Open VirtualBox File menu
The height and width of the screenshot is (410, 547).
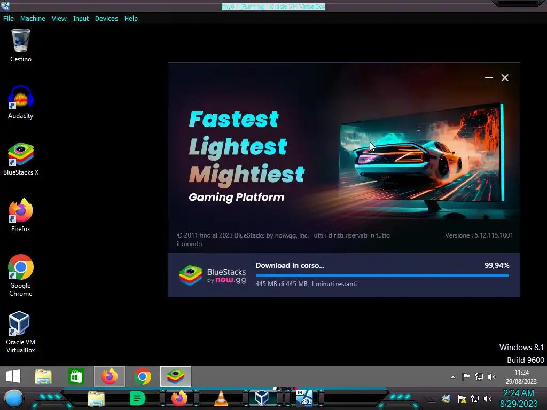9,19
